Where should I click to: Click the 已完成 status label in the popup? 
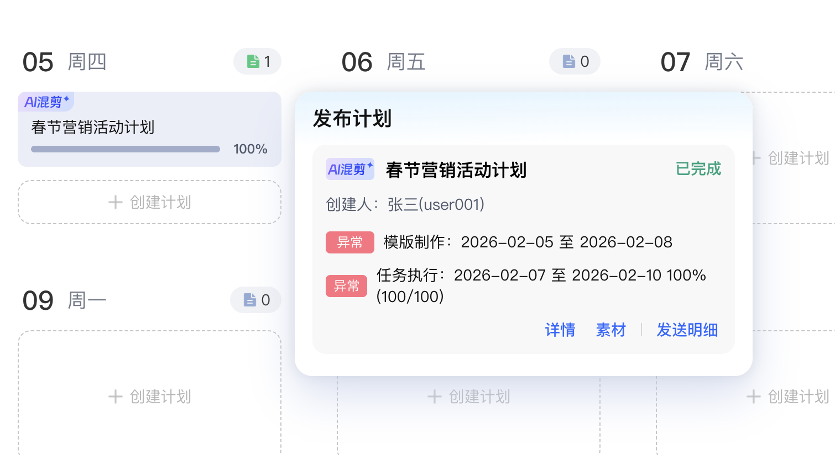click(x=698, y=169)
